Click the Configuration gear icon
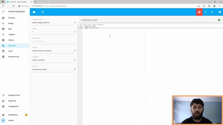The image size is (223, 125). click(x=3, y=107)
